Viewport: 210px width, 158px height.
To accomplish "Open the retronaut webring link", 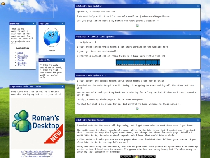I will tap(37, 156).
